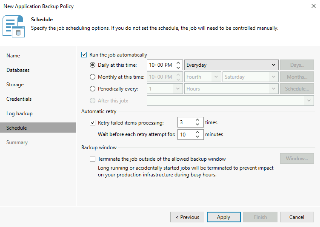This screenshot has width=320, height=227.
Task: Enable Terminate job outside backup window
Action: [93, 159]
